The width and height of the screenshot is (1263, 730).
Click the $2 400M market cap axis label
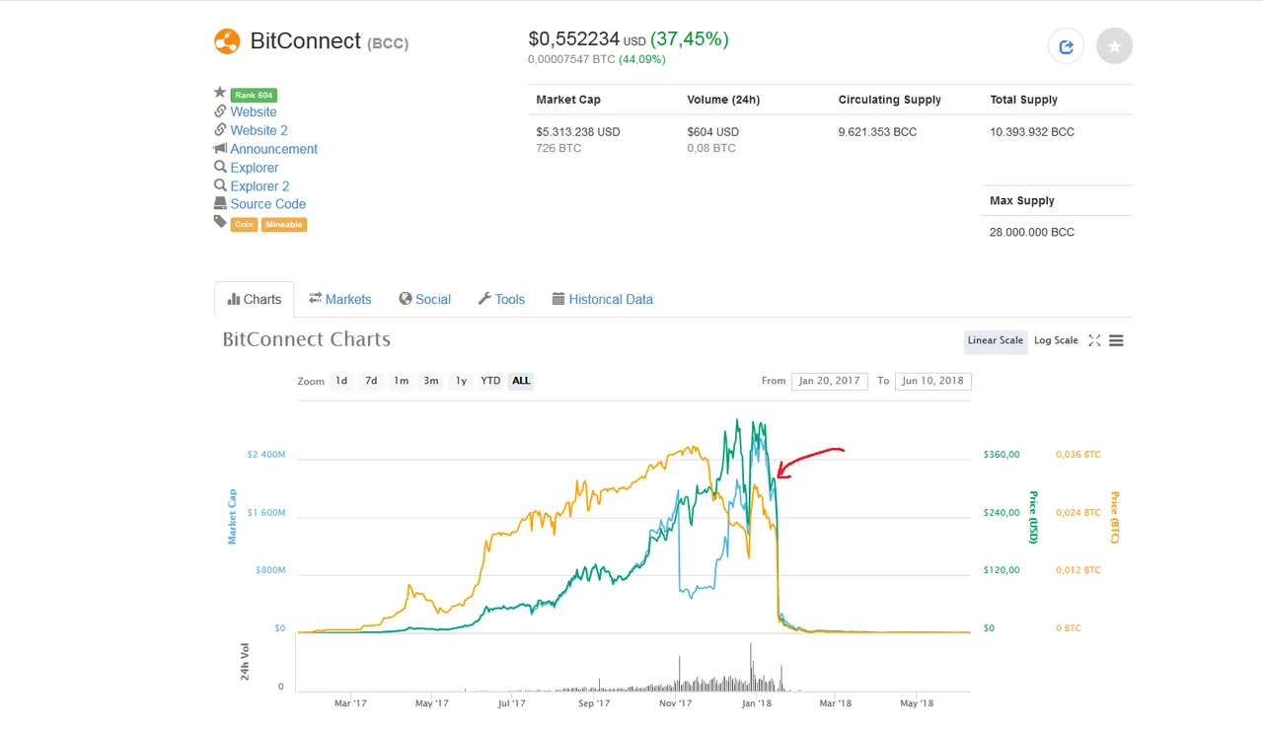[x=266, y=455]
